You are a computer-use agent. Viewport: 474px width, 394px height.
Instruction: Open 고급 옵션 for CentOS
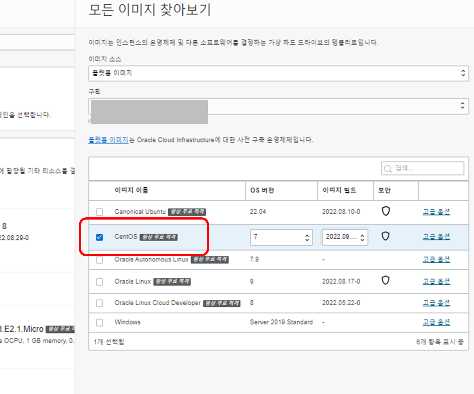436,236
